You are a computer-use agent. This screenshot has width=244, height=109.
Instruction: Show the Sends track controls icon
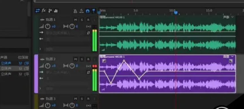pos(50,10)
